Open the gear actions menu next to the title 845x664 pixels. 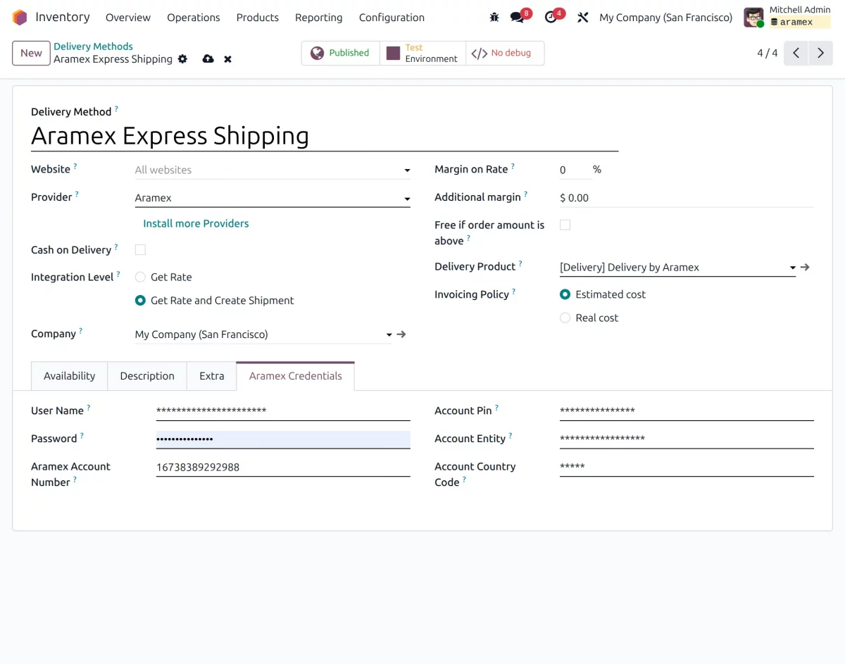182,59
